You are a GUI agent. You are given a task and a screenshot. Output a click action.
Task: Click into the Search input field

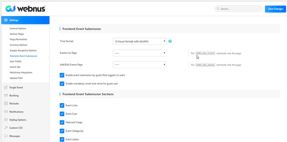click(238, 9)
